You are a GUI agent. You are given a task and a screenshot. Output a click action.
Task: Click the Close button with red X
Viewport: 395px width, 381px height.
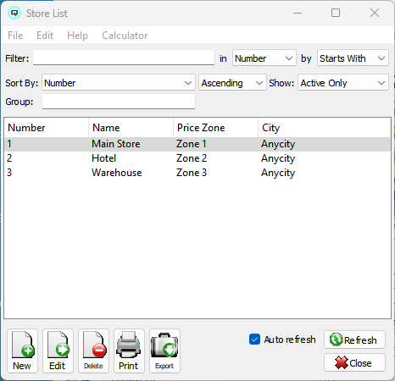click(x=354, y=362)
